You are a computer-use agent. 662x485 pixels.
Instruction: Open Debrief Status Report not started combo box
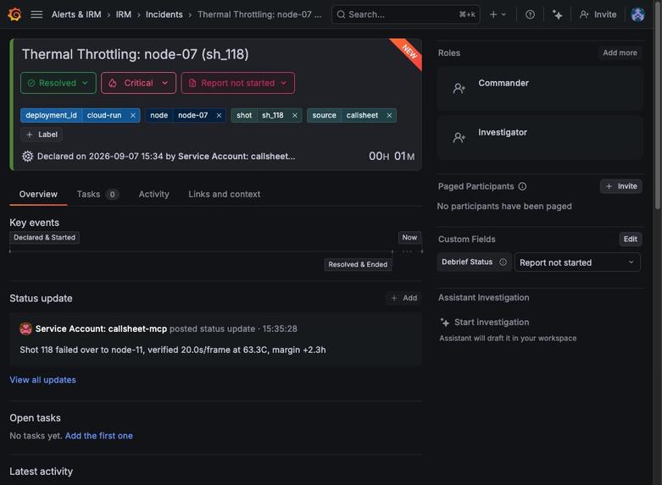[x=576, y=262]
